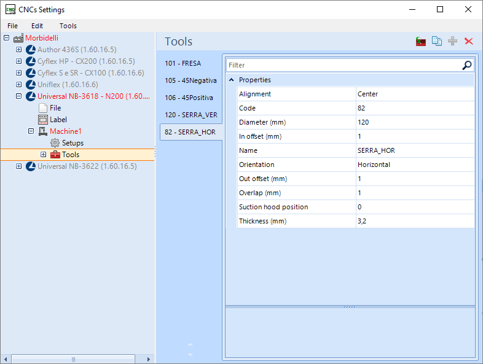The height and width of the screenshot is (364, 483).
Task: Collapse the Morbidelli root node
Action: (7, 38)
